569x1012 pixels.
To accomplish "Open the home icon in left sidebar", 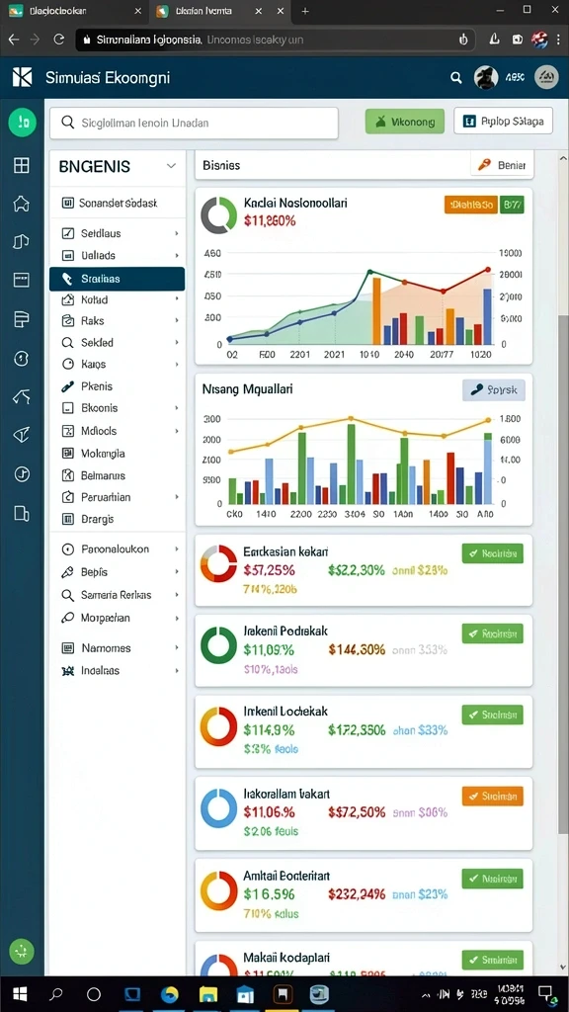I will 22,204.
